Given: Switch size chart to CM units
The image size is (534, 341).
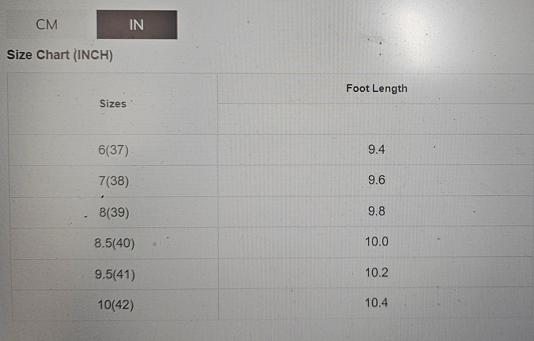Looking at the screenshot, I should (47, 25).
